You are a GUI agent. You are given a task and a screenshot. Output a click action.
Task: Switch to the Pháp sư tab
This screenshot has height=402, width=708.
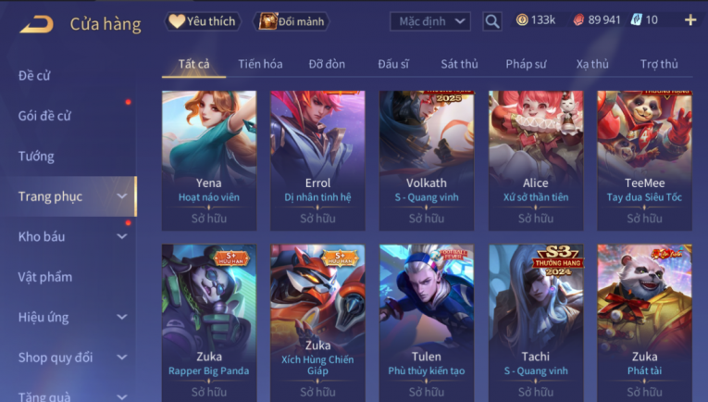pyautogui.click(x=526, y=64)
